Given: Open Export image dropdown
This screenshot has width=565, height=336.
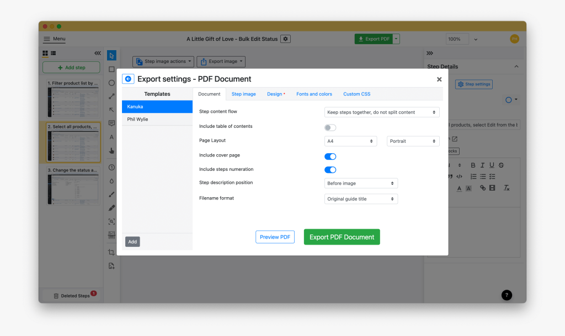Looking at the screenshot, I should [x=221, y=62].
